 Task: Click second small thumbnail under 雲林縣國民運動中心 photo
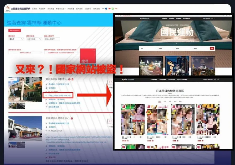tap(21, 106)
